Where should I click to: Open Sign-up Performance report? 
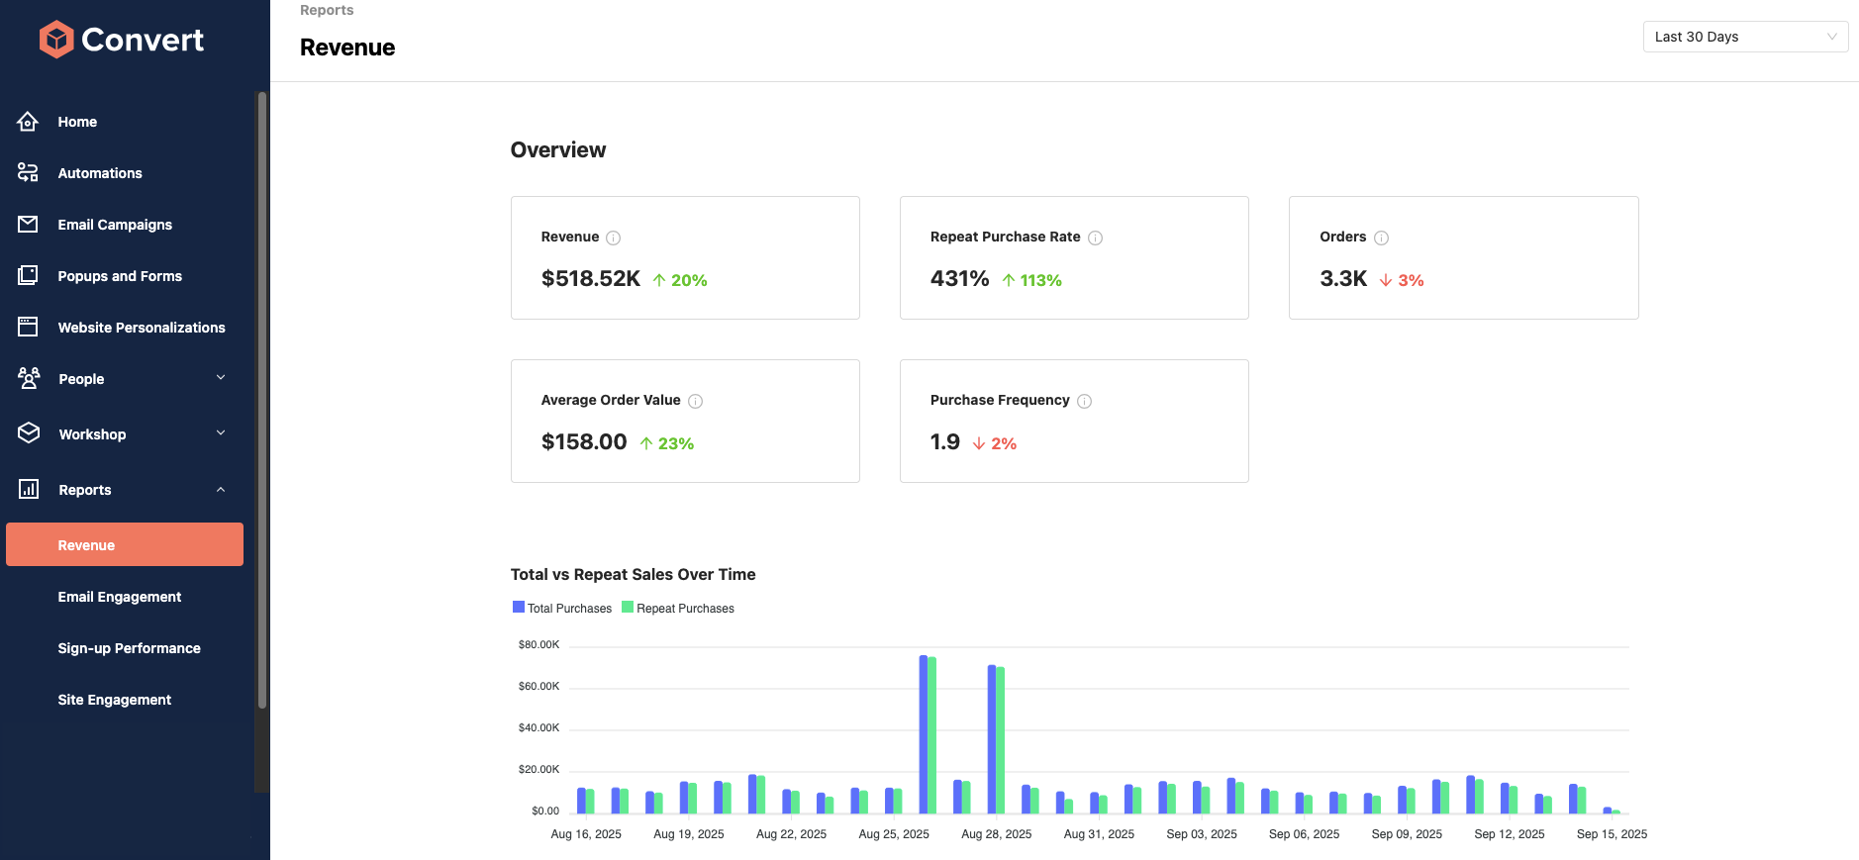[129, 648]
